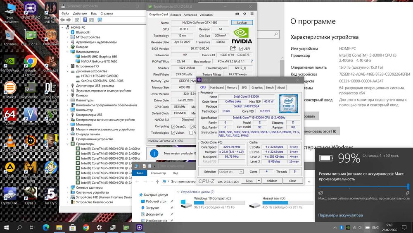The width and height of the screenshot is (413, 233).
Task: Open the Действие menu in Device Manager
Action: (x=80, y=13)
